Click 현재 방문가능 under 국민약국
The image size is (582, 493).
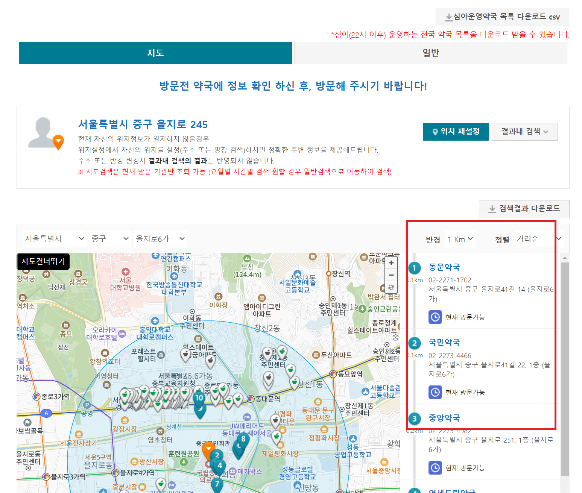[465, 393]
